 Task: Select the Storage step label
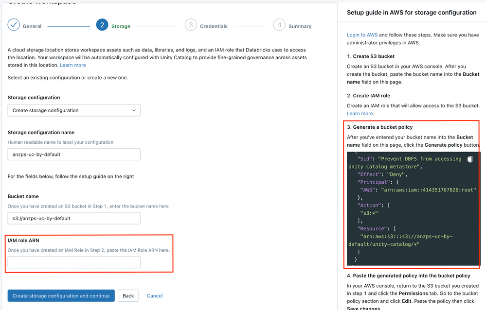(121, 26)
